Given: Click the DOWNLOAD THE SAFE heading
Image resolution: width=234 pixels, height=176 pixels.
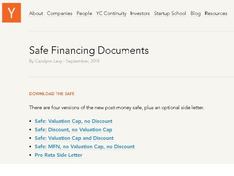Looking at the screenshot, I should click(x=52, y=94).
